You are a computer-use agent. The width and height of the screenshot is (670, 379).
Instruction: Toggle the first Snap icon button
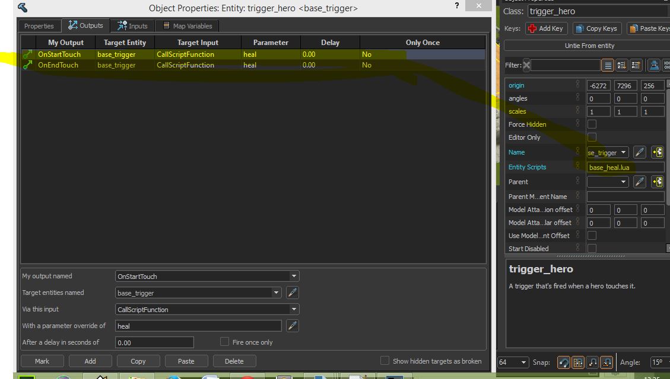tap(563, 362)
